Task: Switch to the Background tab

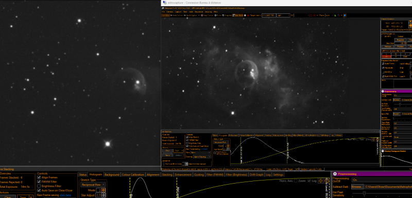Action: (x=112, y=174)
